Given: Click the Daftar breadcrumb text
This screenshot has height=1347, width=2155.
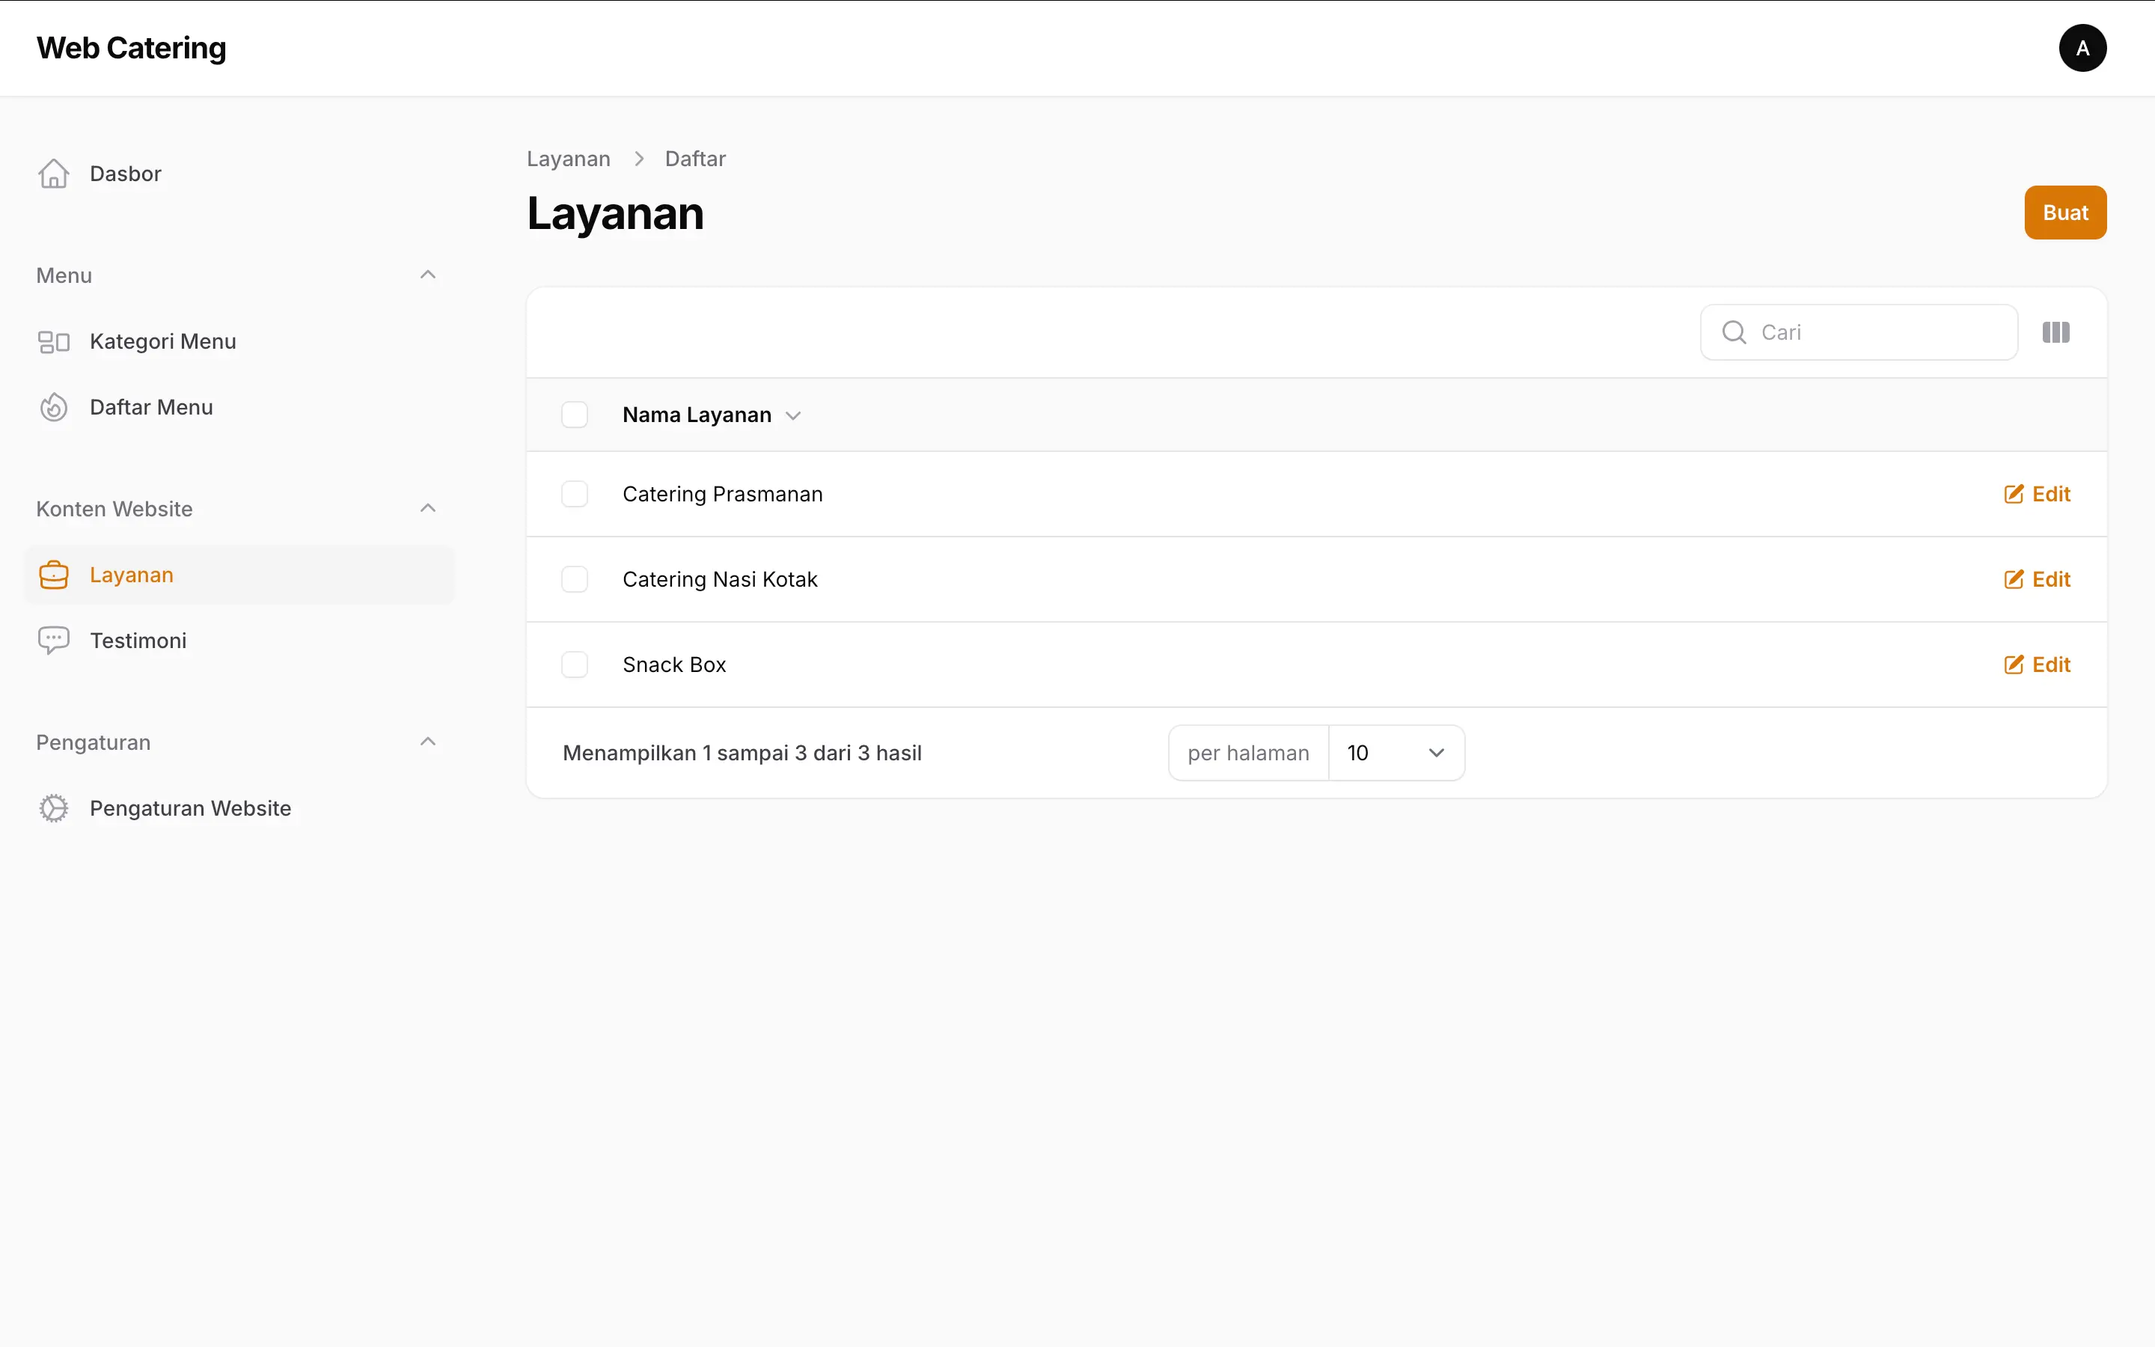Looking at the screenshot, I should (x=695, y=159).
